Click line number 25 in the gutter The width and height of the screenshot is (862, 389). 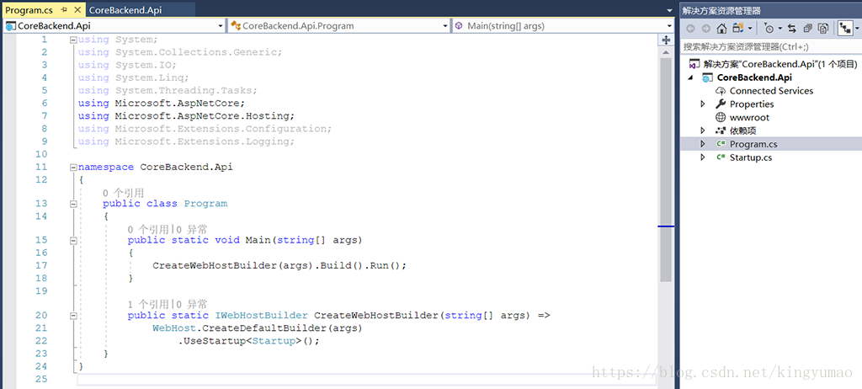click(41, 379)
